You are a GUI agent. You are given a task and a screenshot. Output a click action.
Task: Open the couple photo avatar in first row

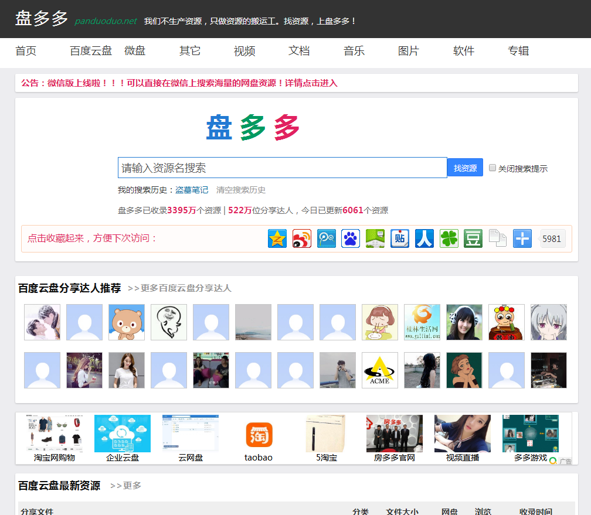(x=42, y=322)
